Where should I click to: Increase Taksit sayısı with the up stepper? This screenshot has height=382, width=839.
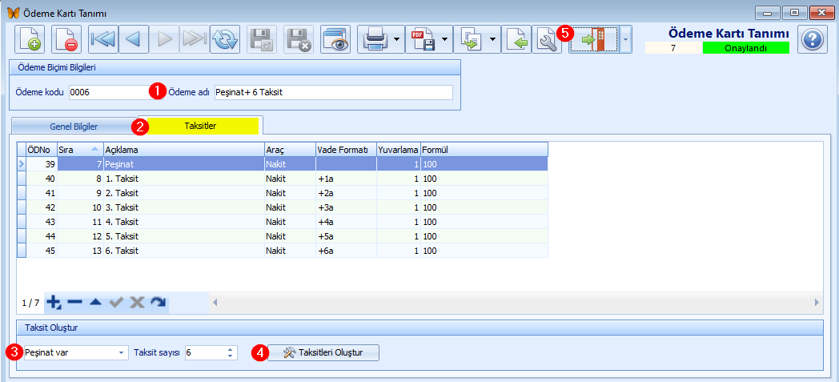click(230, 350)
